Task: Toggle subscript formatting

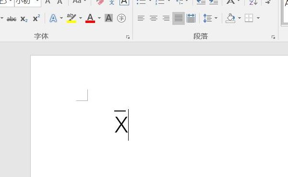Action: pos(24,19)
